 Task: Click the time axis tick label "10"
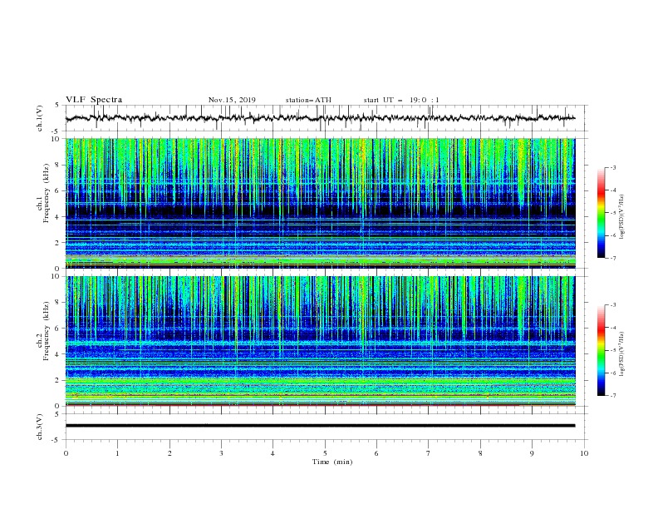(584, 453)
